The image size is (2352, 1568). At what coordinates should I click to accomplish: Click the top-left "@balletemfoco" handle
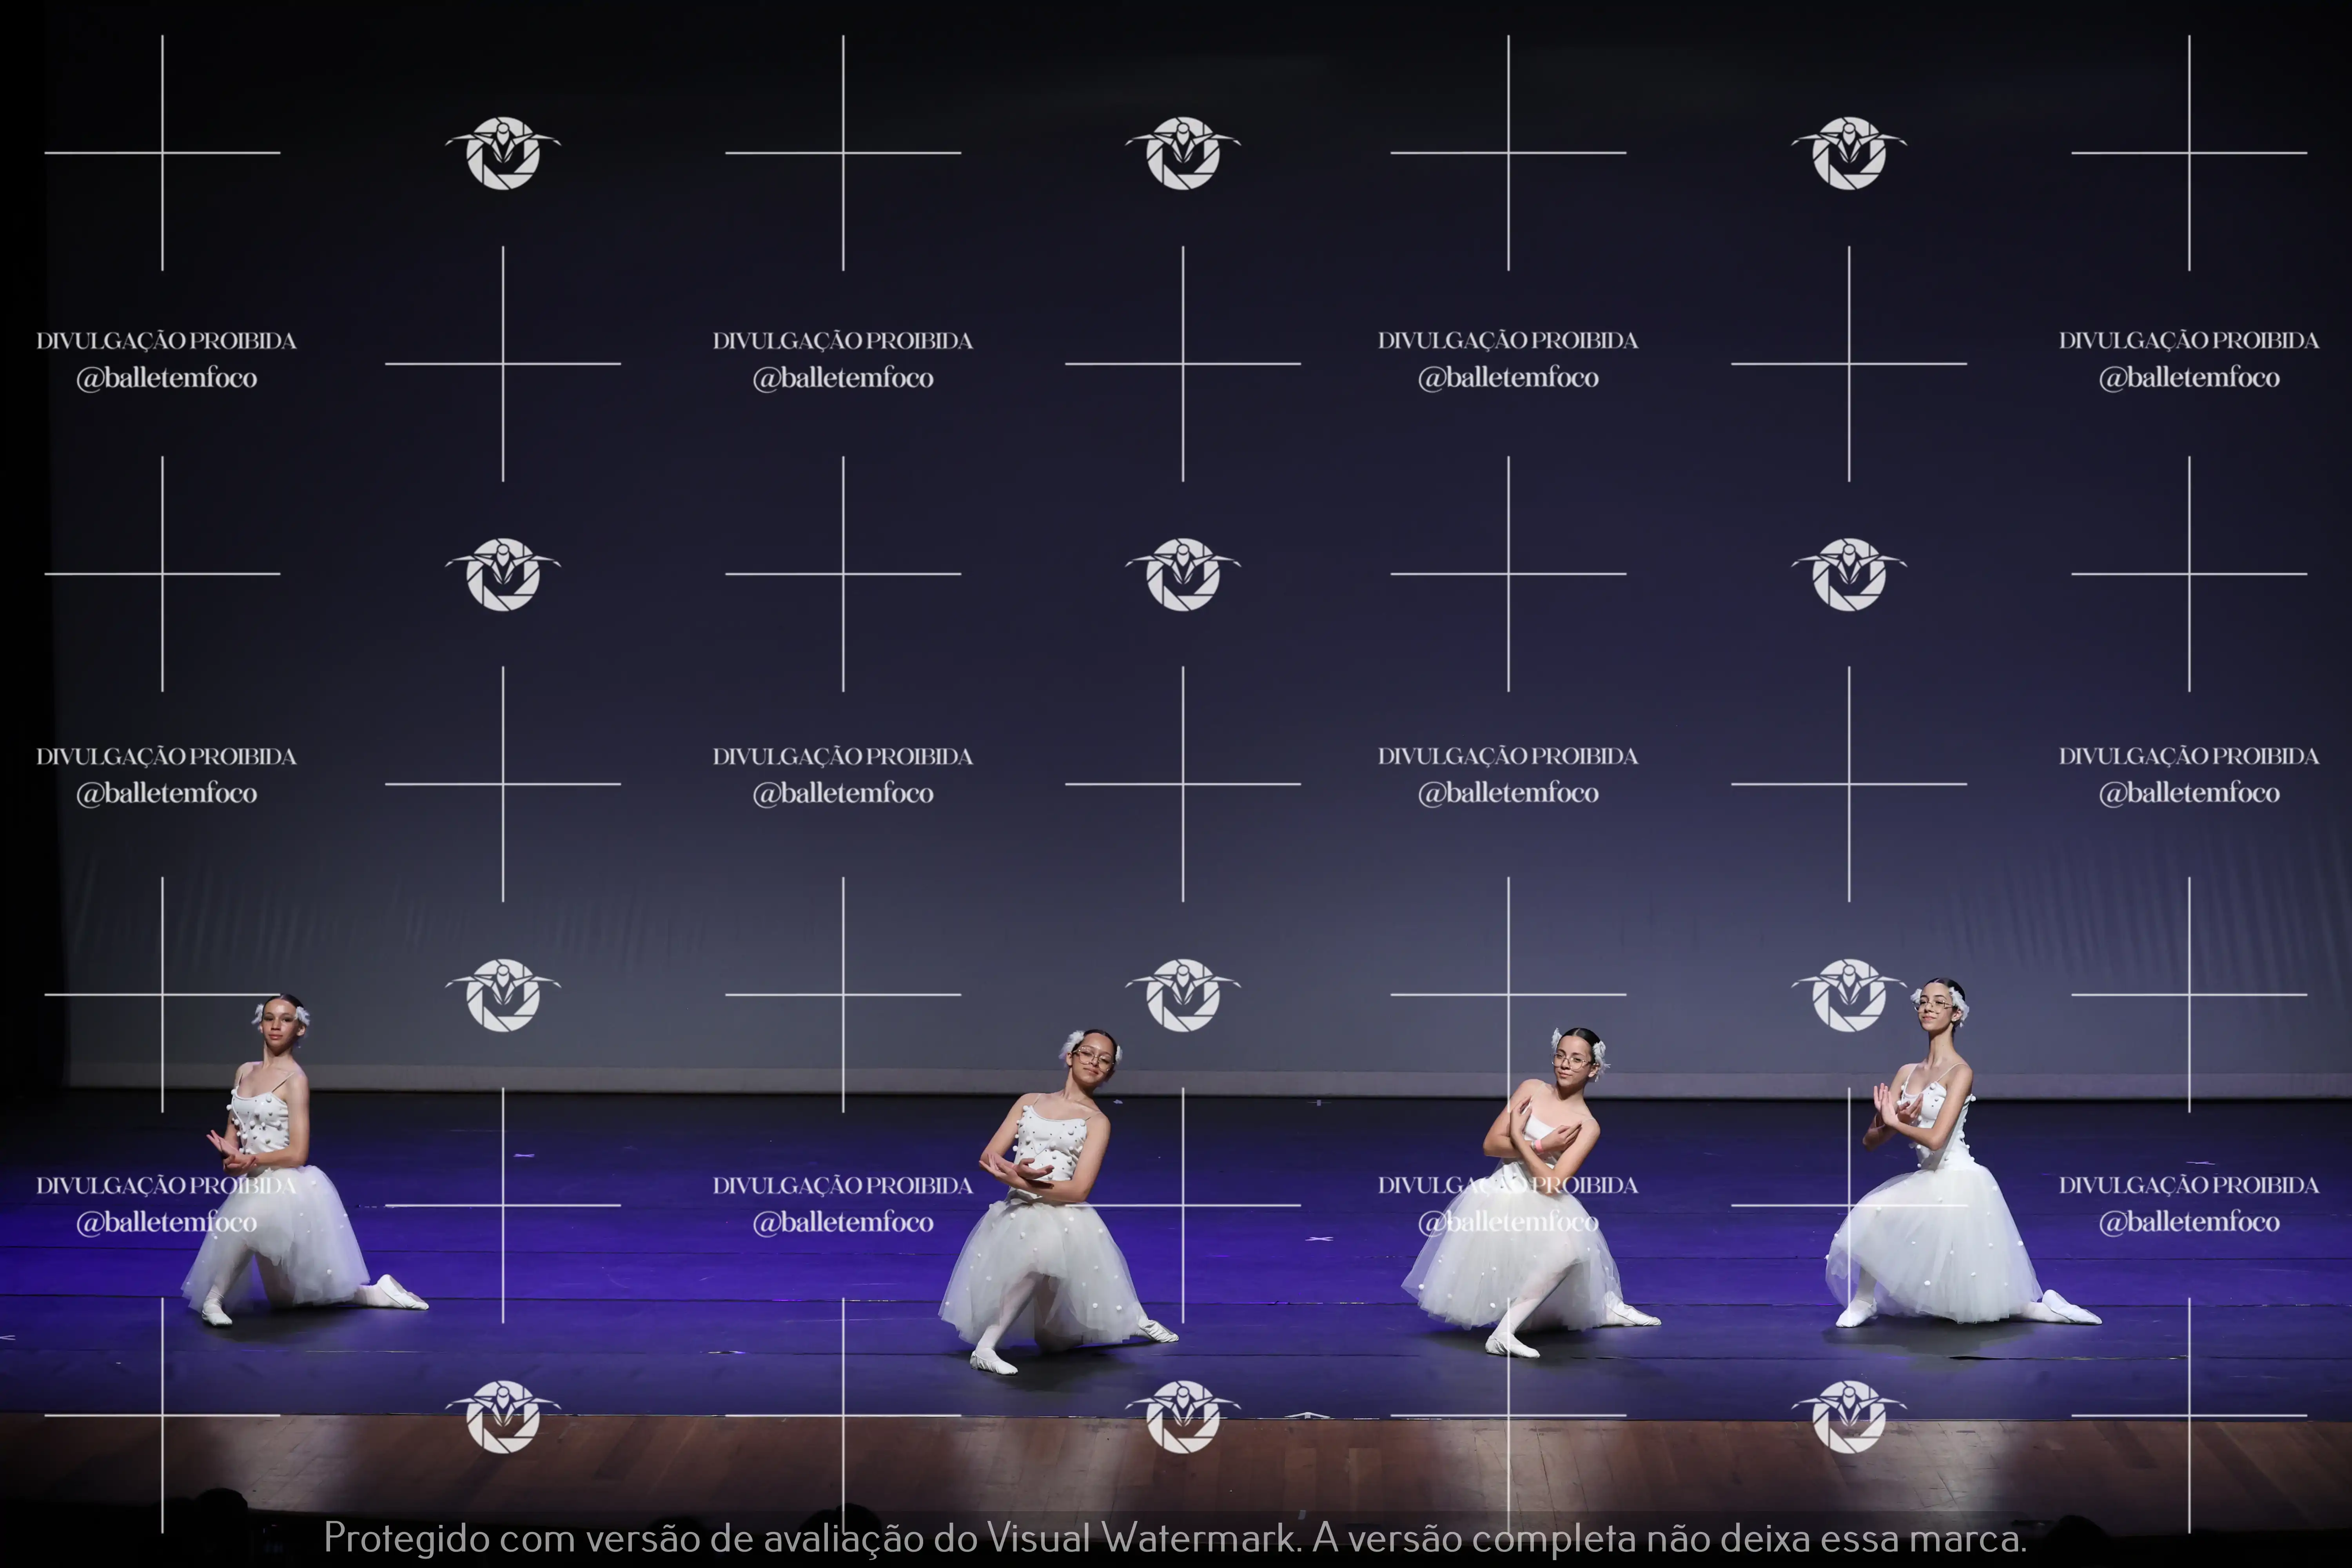(x=167, y=378)
